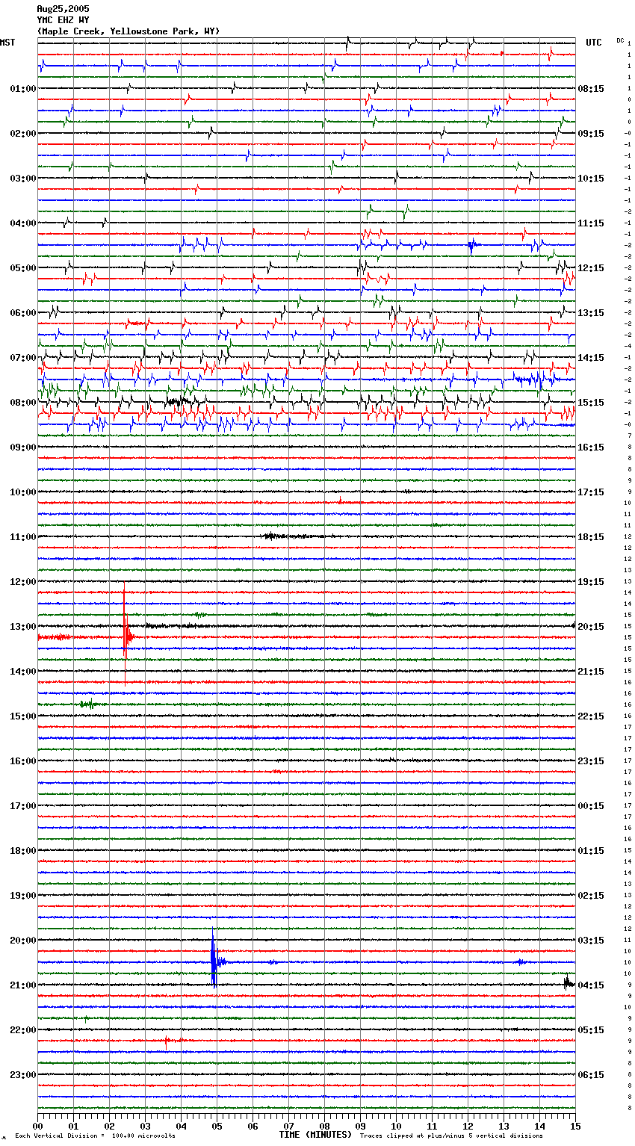Click the '22:15' UTC time label
This screenshot has height=1146, width=635.
pos(591,716)
